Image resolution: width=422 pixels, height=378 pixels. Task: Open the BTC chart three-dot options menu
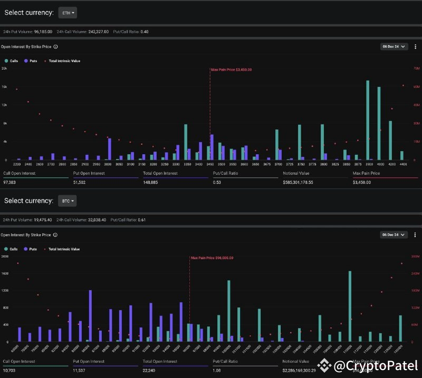(x=415, y=235)
